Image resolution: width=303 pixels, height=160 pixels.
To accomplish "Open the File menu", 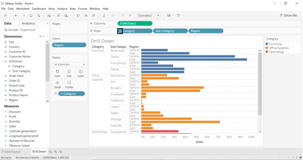I will [3, 9].
